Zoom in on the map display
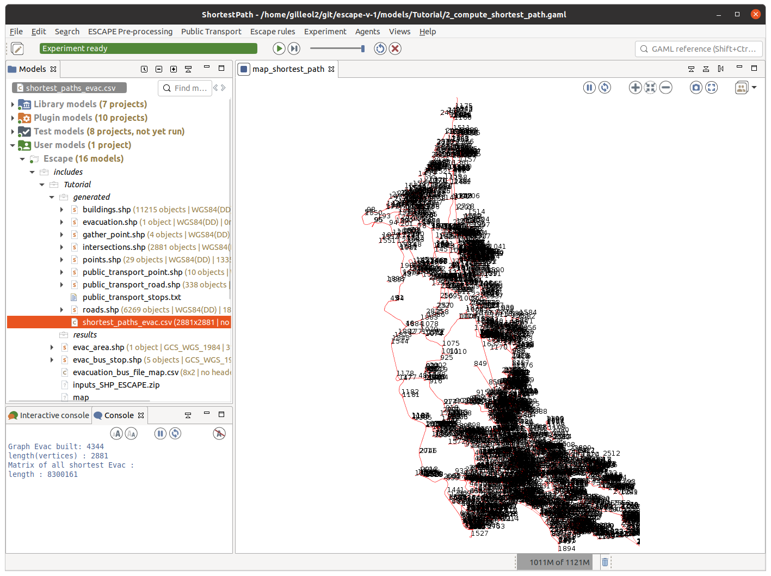This screenshot has height=576, width=771. click(635, 88)
